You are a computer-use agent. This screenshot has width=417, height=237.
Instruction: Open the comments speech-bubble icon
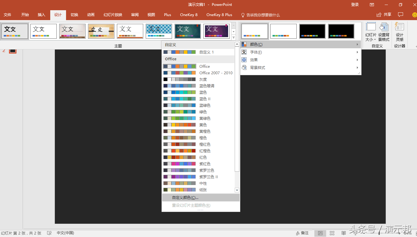coord(401,15)
